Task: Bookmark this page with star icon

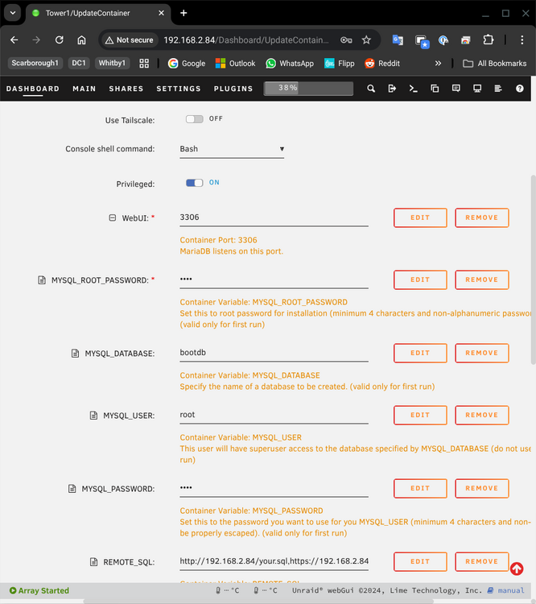Action: (x=366, y=39)
